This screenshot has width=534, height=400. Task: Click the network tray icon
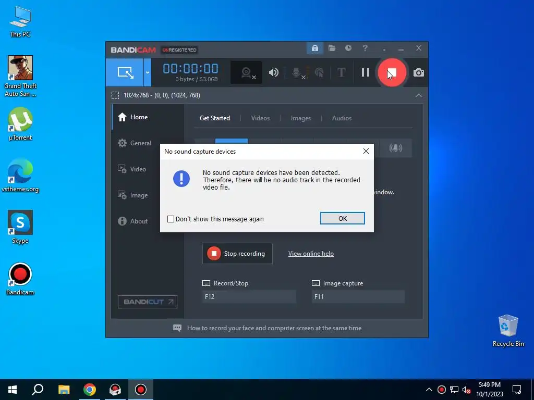454,390
